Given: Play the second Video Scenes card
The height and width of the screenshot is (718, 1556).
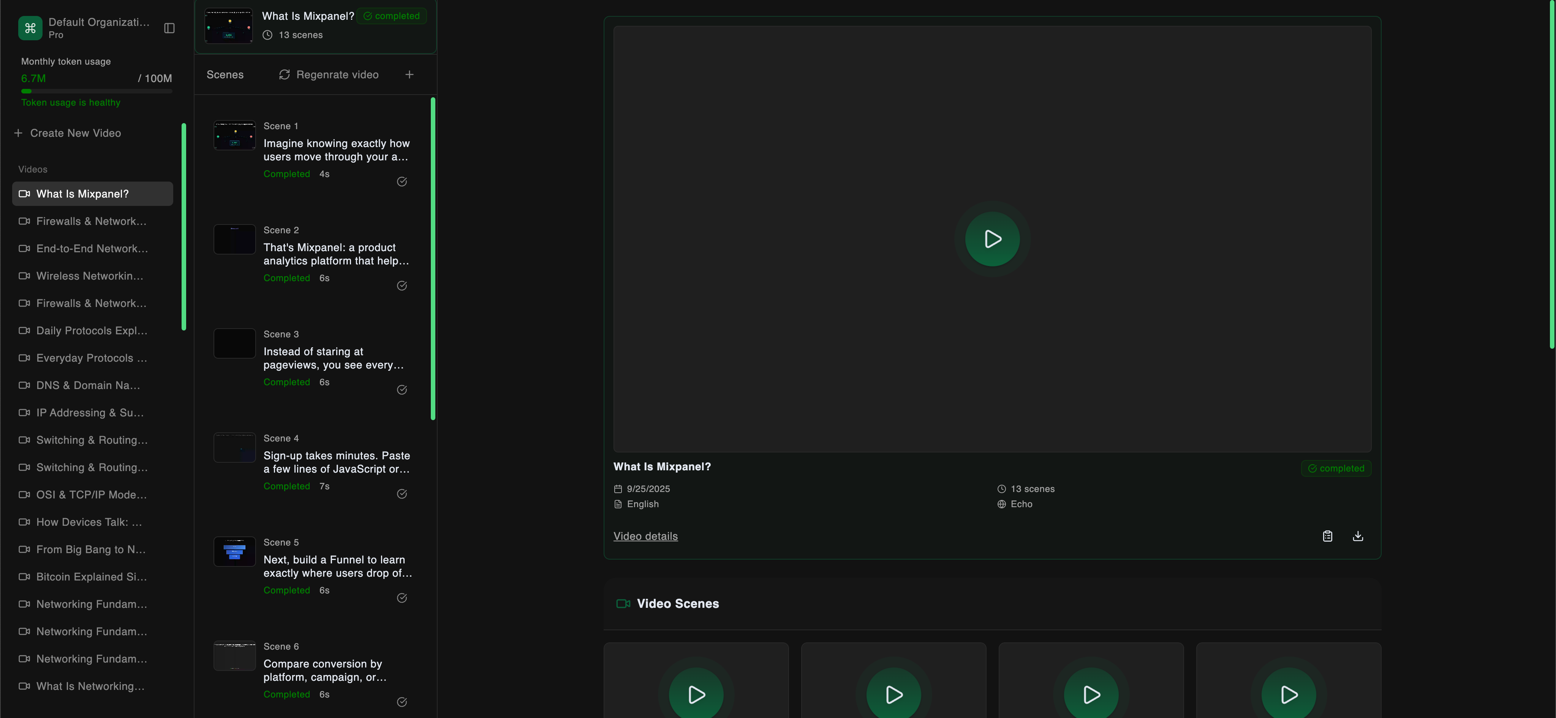Looking at the screenshot, I should [894, 694].
